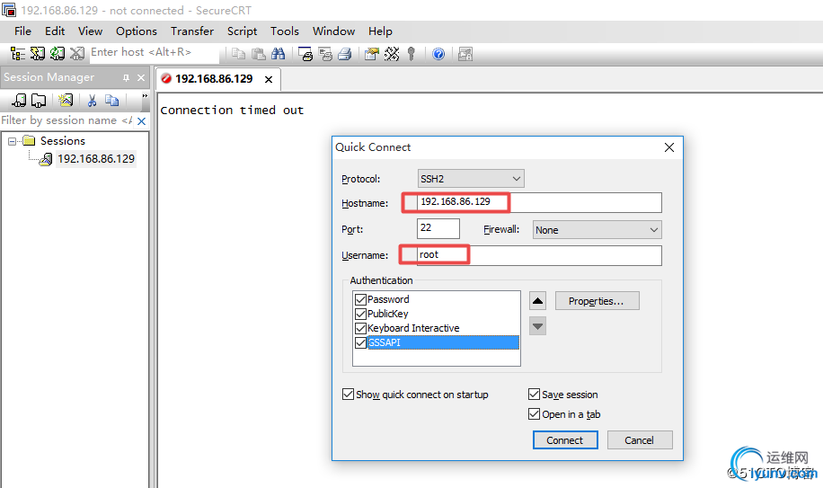Open the Edit menu
The width and height of the screenshot is (823, 488).
tap(55, 31)
